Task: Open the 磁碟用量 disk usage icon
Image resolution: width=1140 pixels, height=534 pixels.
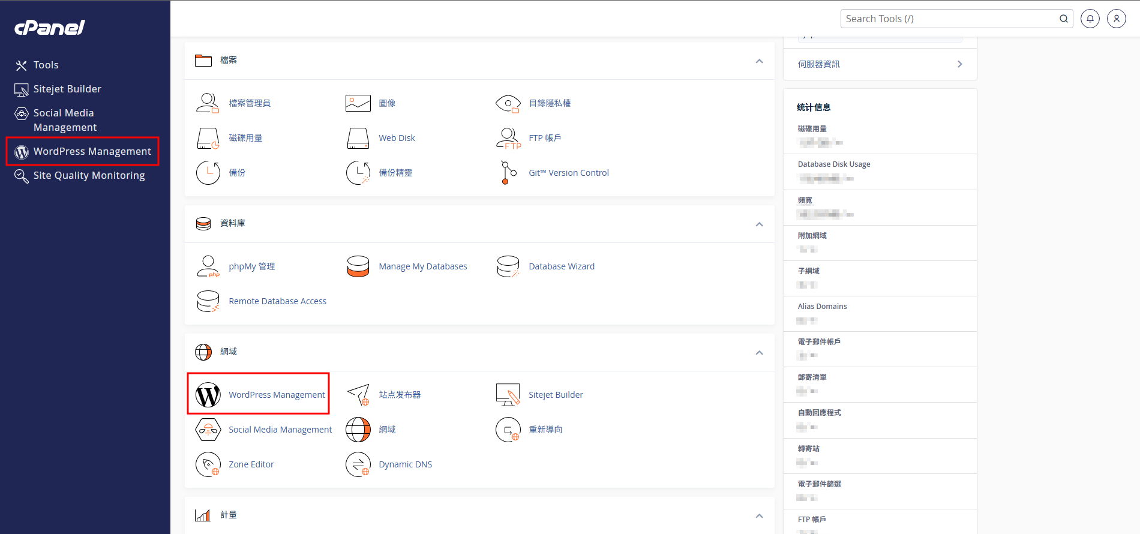Action: (x=208, y=138)
